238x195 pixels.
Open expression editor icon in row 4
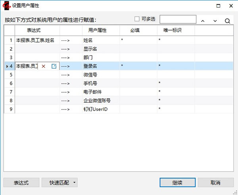click(x=54, y=66)
